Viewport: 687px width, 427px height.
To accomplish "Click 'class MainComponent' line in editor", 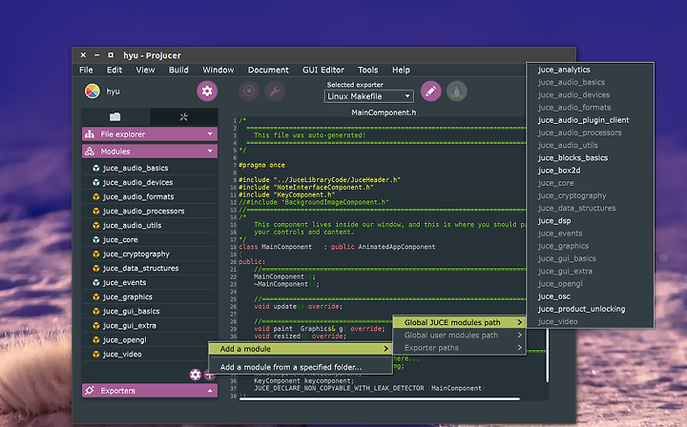I will click(x=338, y=247).
